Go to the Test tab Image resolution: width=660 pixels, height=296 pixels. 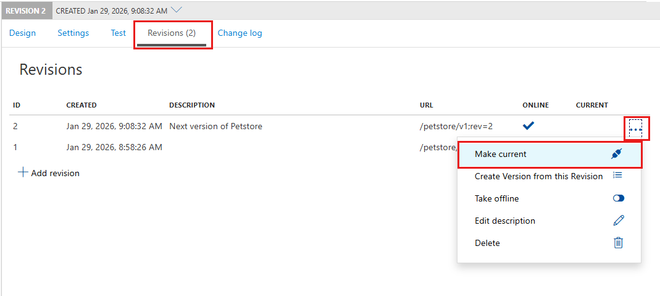point(119,33)
